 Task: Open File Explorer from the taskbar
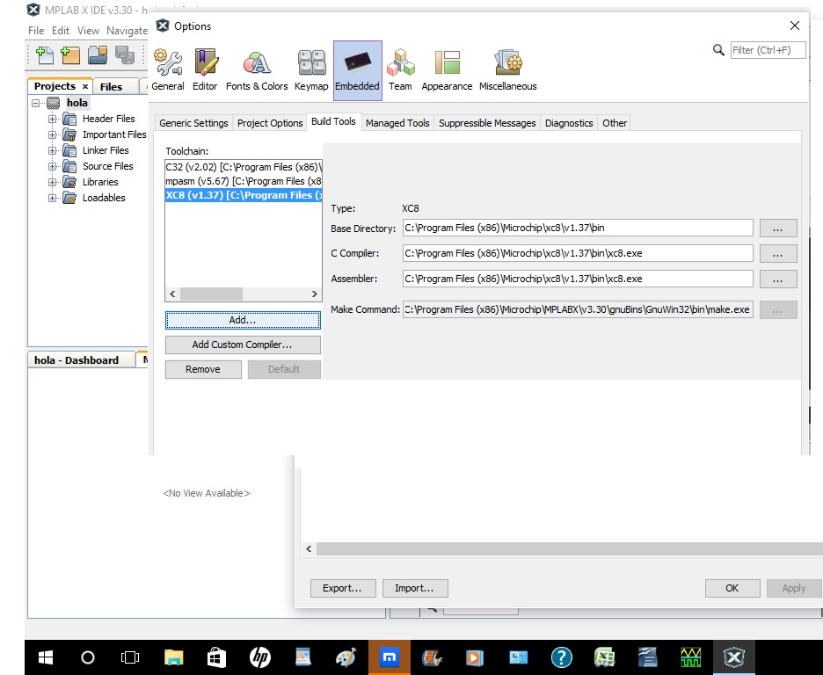tap(173, 657)
